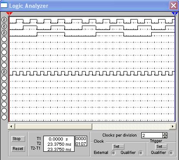Click the Reset button
The width and height of the screenshot is (179, 160).
click(x=18, y=149)
